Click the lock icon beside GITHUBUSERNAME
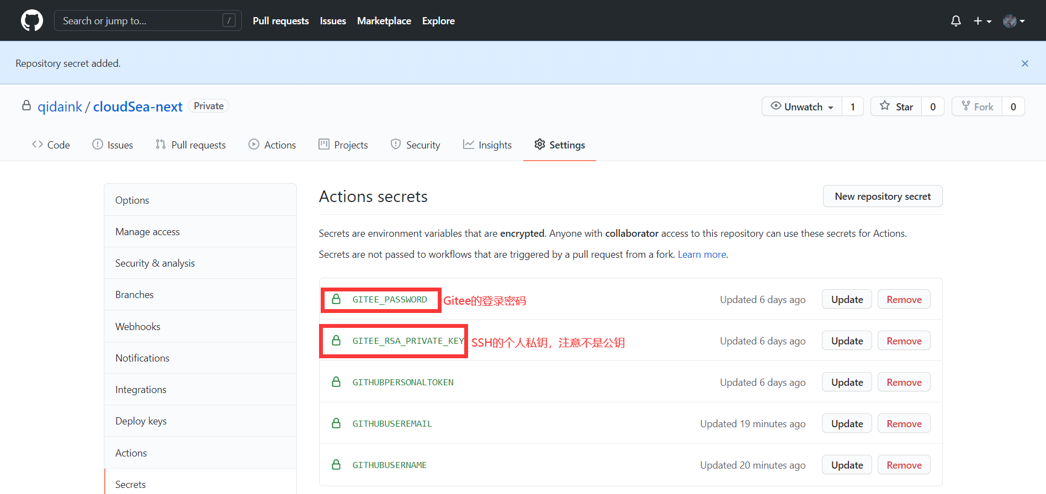 click(336, 465)
